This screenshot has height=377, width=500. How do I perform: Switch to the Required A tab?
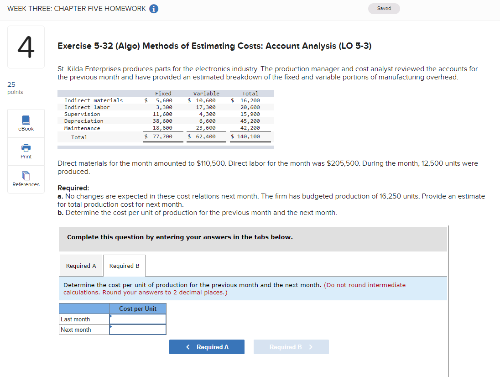[x=81, y=266]
